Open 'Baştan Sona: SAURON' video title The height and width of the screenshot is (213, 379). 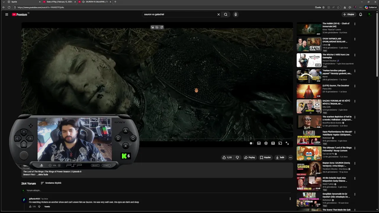click(x=336, y=164)
